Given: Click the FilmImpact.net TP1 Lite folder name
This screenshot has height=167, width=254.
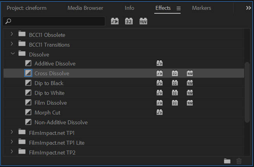Looking at the screenshot, I should [x=57, y=143].
